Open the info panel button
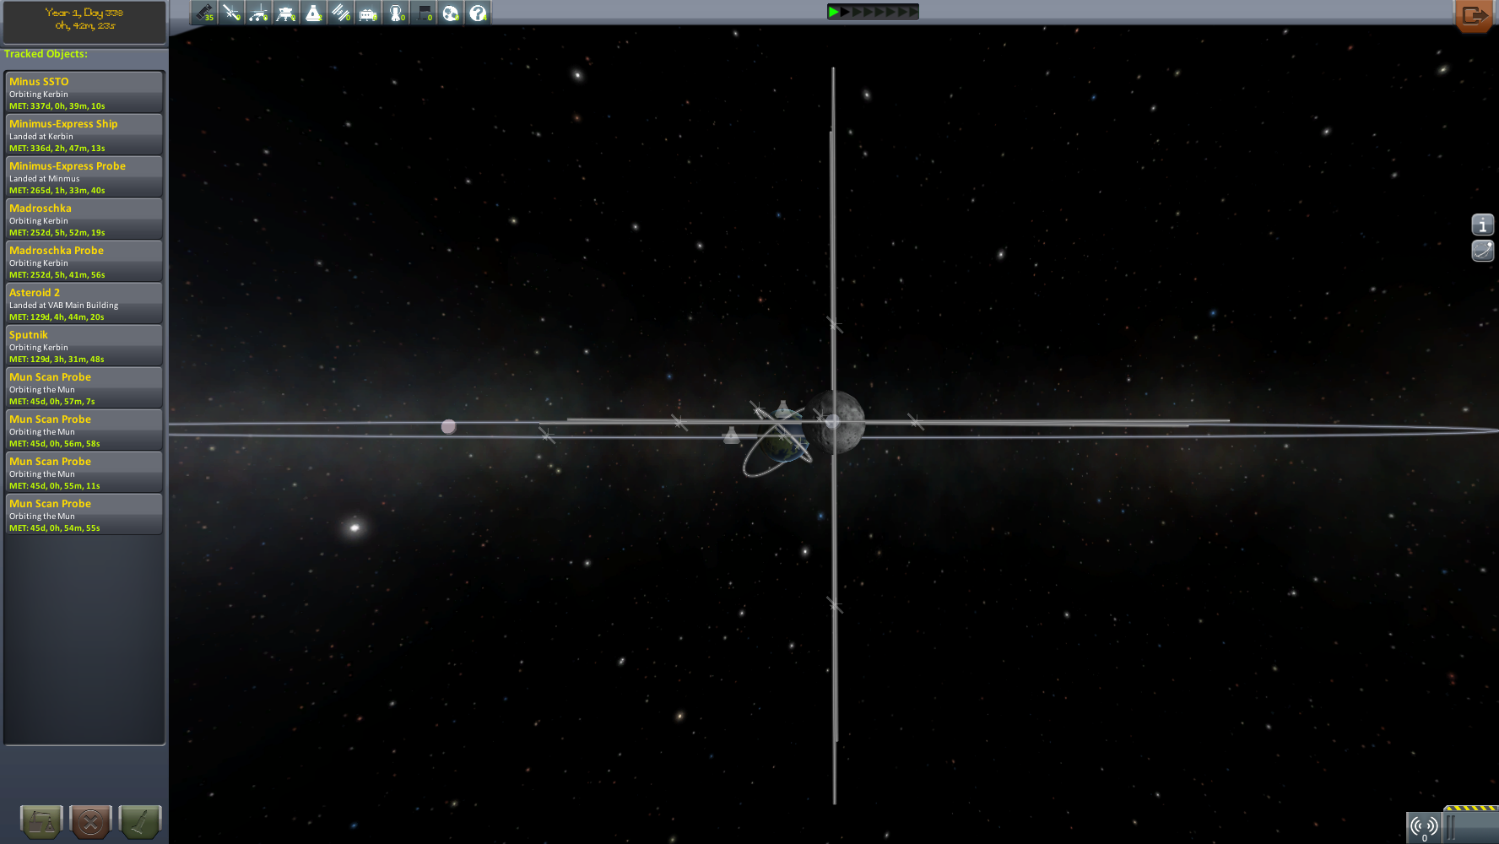Screen dimensions: 1499x844 pyautogui.click(x=1482, y=225)
